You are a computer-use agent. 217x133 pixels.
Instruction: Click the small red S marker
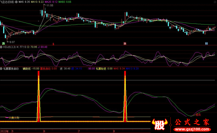(53, 43)
